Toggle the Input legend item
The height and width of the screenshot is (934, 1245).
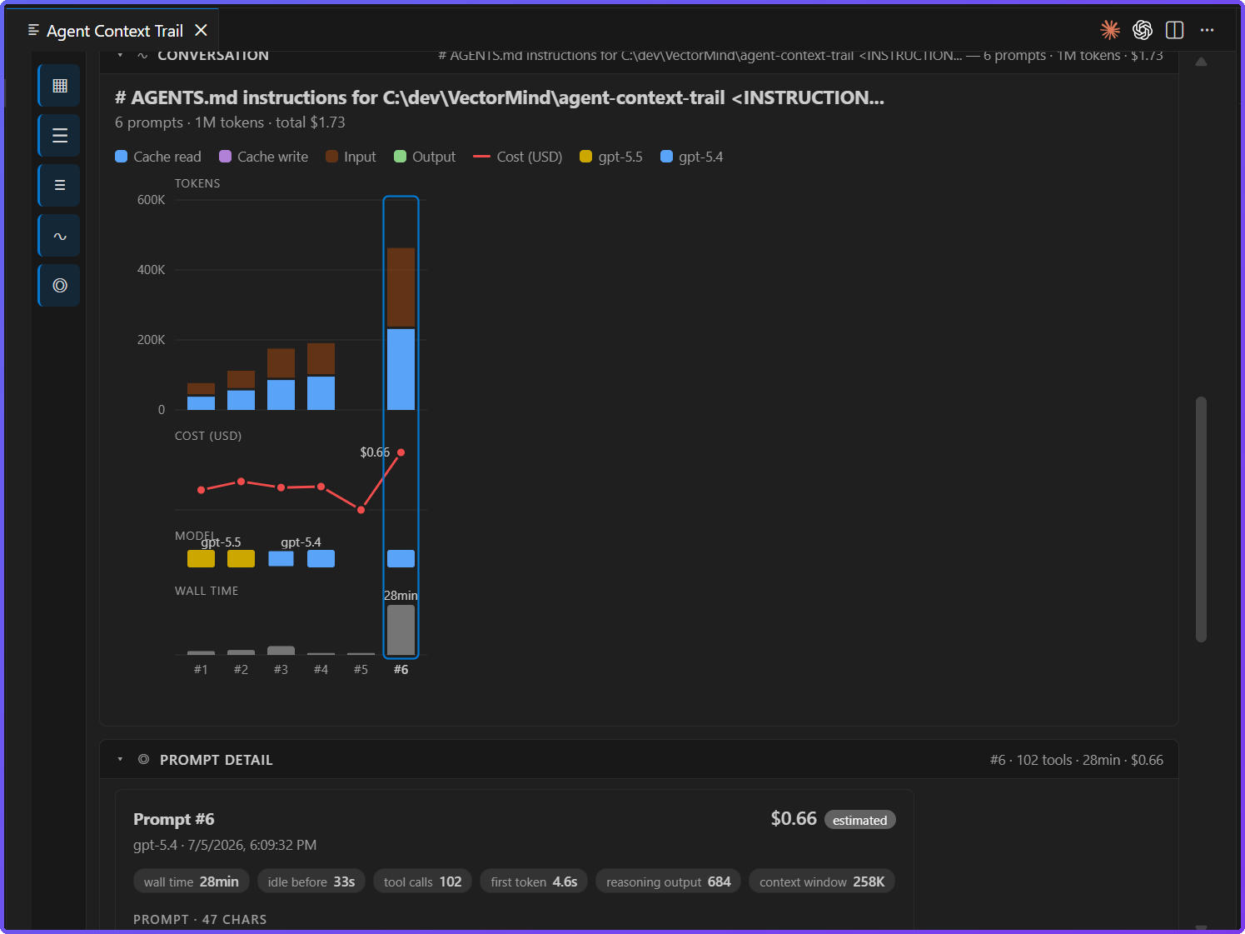(351, 157)
